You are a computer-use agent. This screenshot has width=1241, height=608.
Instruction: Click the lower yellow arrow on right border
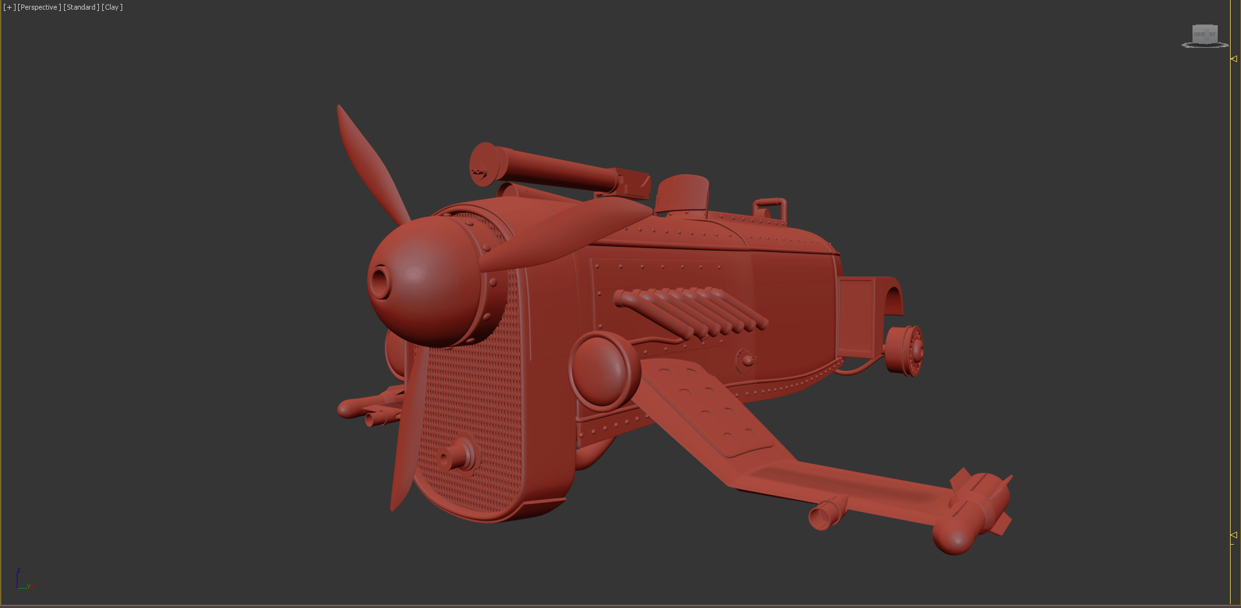coord(1234,535)
